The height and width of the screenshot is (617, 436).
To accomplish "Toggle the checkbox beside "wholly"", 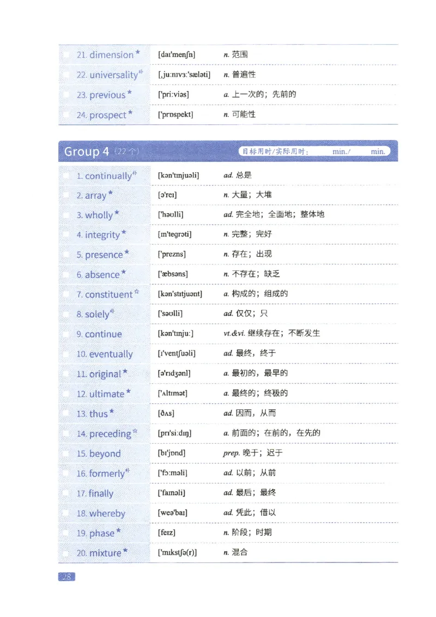I will [66, 215].
